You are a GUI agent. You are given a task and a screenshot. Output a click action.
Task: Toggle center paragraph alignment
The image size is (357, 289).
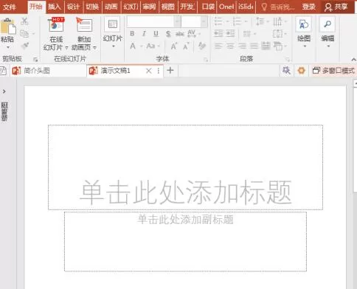[230, 46]
